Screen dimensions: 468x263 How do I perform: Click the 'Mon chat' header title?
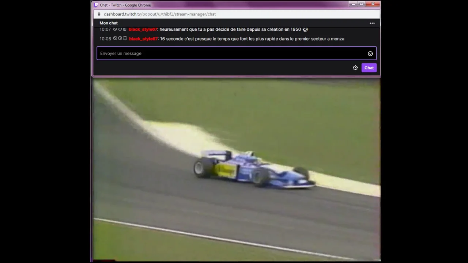(109, 23)
